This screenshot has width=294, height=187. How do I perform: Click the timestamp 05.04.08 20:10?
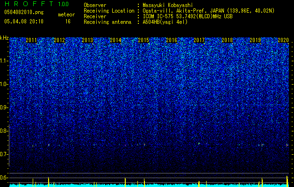pyautogui.click(x=24, y=22)
